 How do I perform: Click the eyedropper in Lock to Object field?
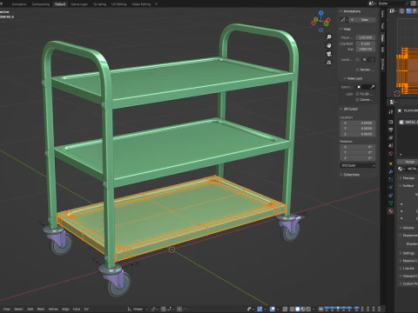pyautogui.click(x=373, y=87)
